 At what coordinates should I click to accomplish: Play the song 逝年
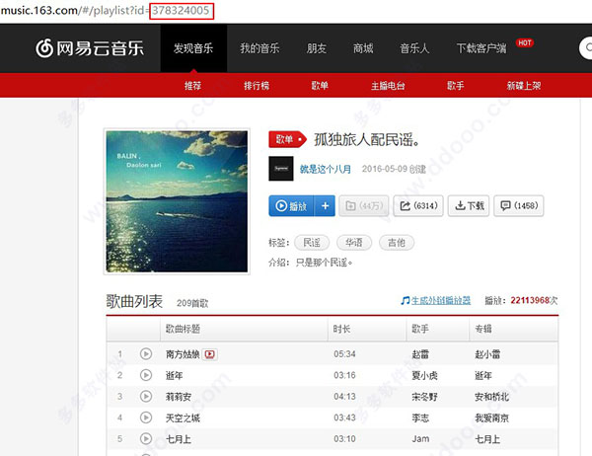[146, 375]
